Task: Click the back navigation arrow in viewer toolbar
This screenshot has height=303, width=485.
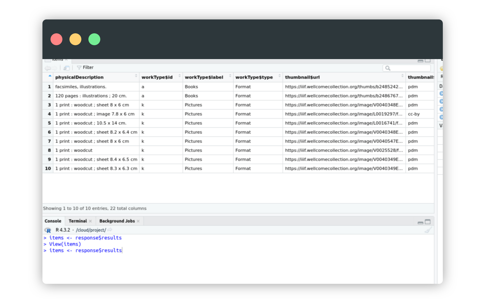Action: point(47,68)
